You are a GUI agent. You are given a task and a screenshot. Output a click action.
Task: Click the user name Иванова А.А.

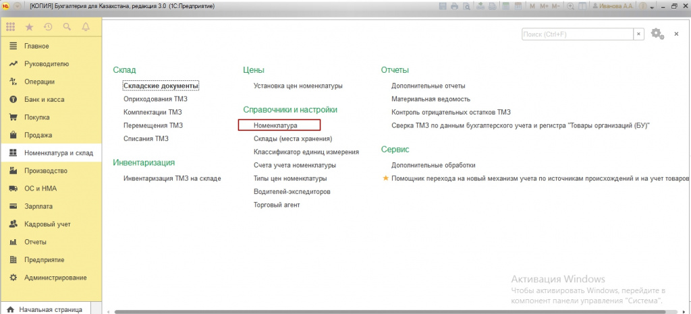point(613,7)
